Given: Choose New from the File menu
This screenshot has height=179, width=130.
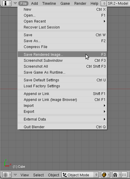Looking at the screenshot, I should [62, 9].
